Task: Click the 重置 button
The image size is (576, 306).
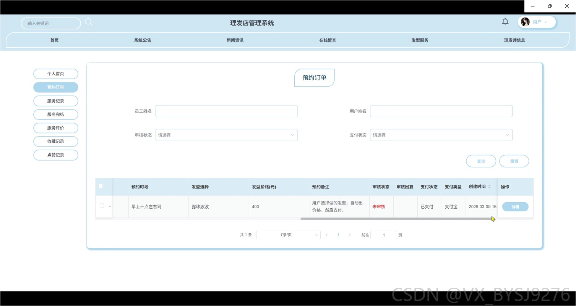Action: [x=514, y=161]
